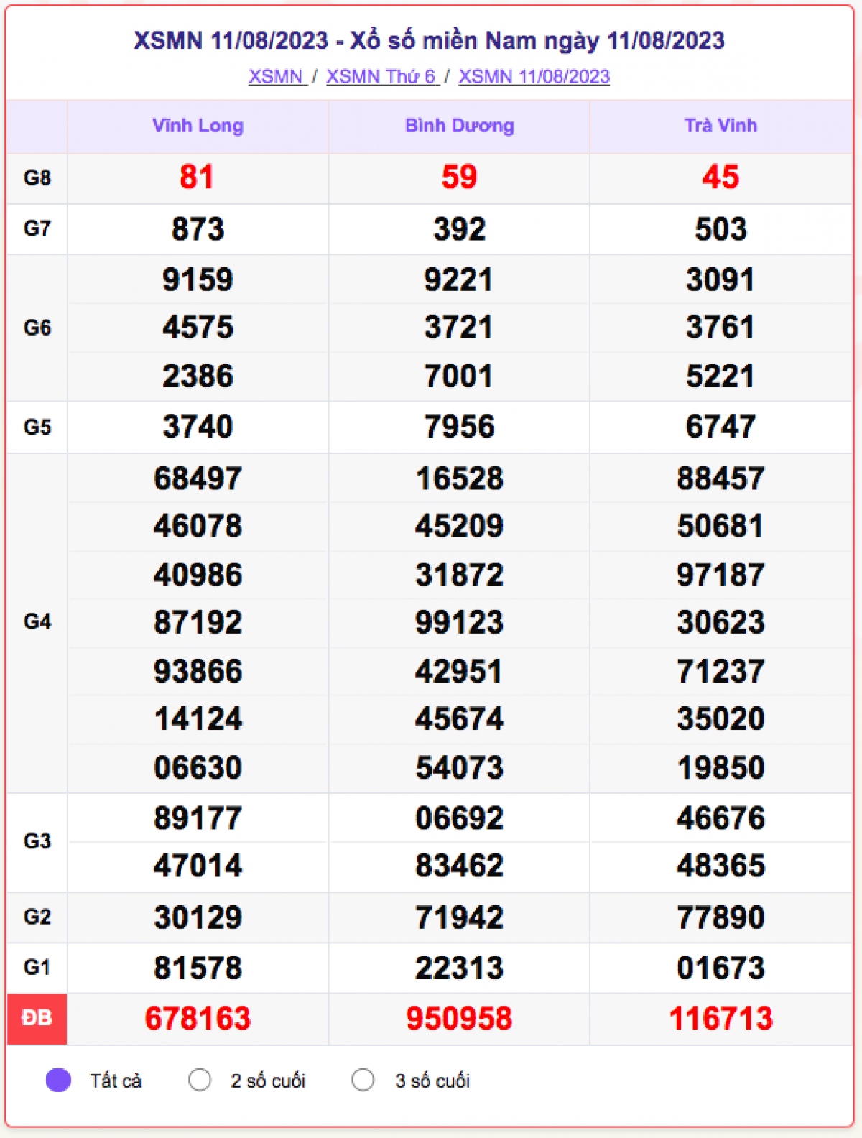
Task: Click Trà Vinh special prize 116713
Action: [x=721, y=1019]
